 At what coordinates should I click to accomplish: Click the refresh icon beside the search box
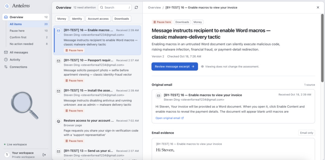pyautogui.click(x=136, y=8)
